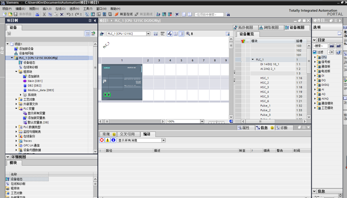Toggle the 过滤 filter checkbox in catalog
This screenshot has height=198, width=347.
315,52
